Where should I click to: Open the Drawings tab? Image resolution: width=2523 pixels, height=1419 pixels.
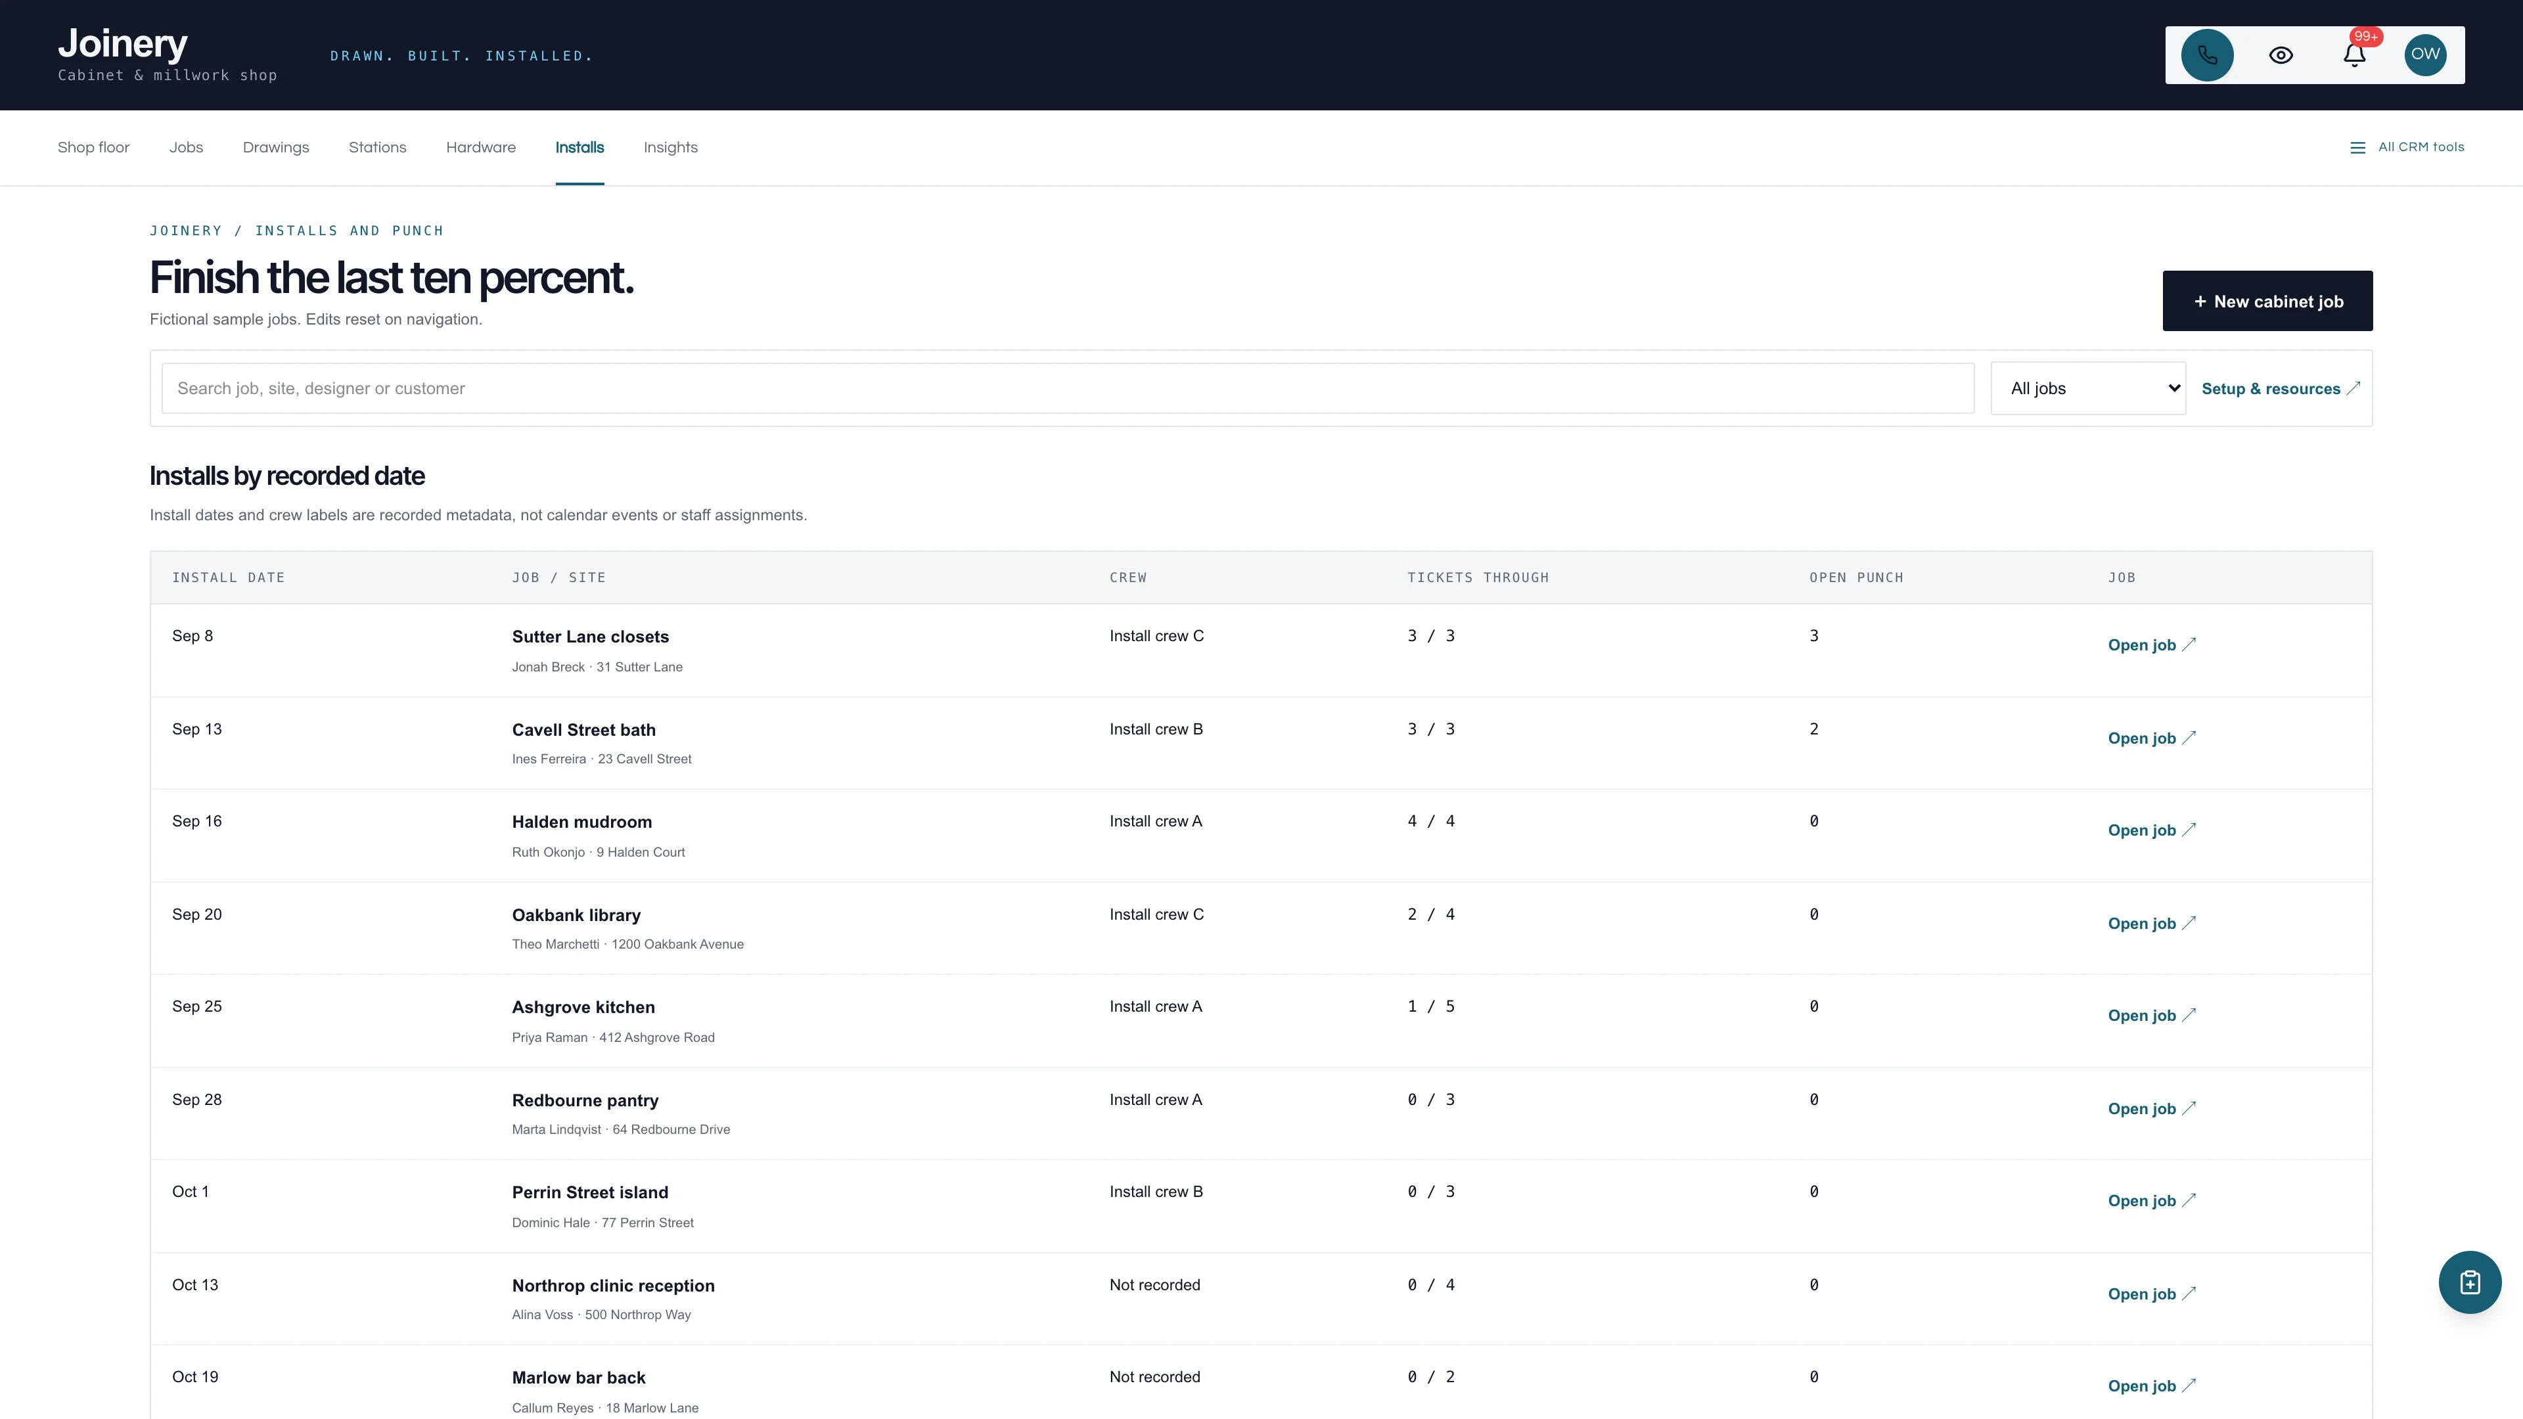click(275, 147)
